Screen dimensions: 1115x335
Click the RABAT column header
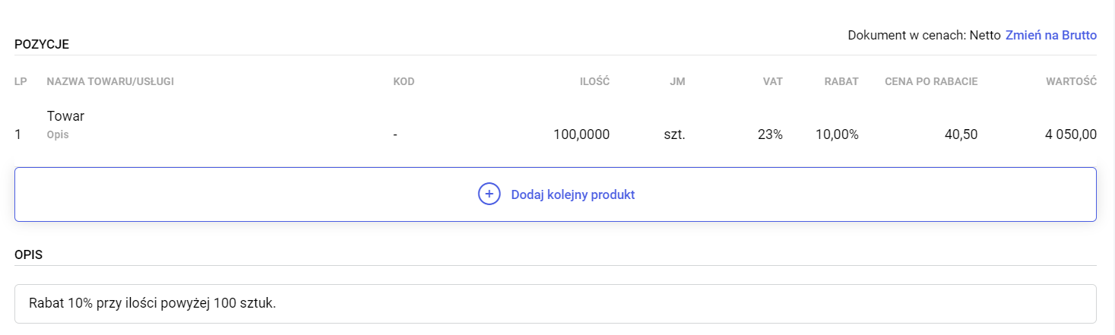click(x=841, y=81)
